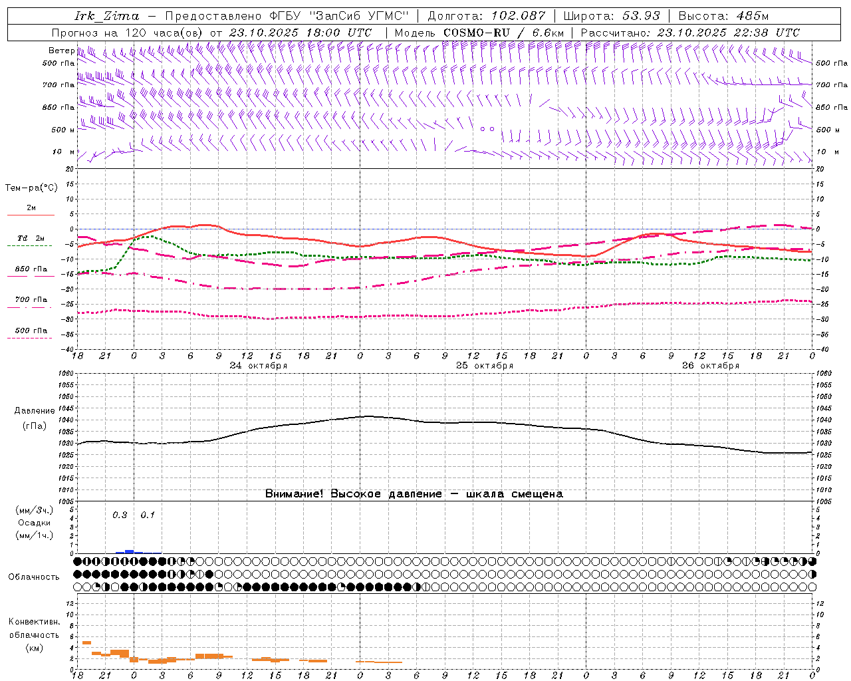The image size is (851, 681).
Task: Click the warning Внимание! Высокое давление — шкала смещена
Action: point(414,494)
